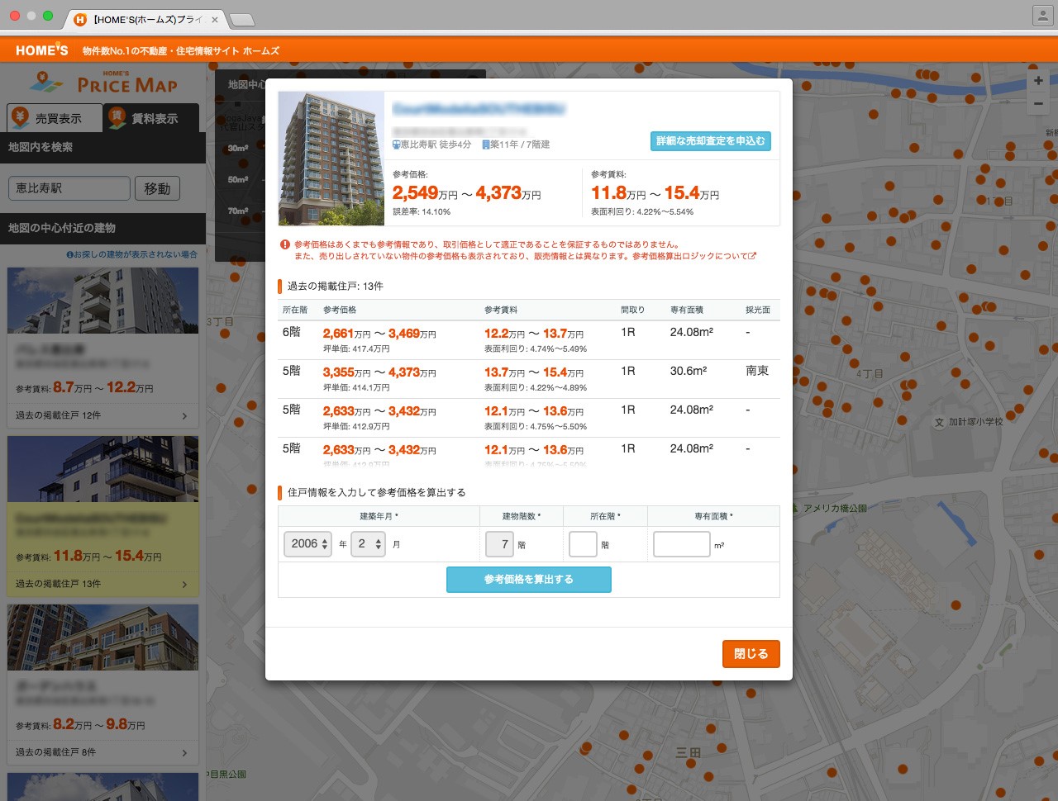Image resolution: width=1058 pixels, height=801 pixels.
Task: Open the construction year 2006 dropdown
Action: pyautogui.click(x=308, y=544)
